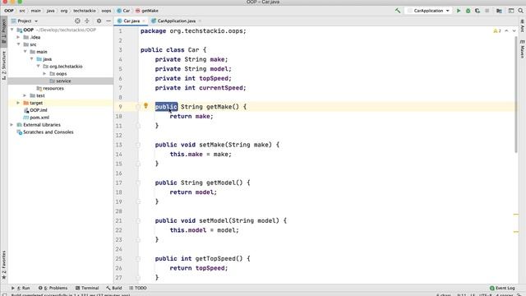Hide the Project panel with minus icon
Screen dimensions: 526x296
[x=108, y=21]
